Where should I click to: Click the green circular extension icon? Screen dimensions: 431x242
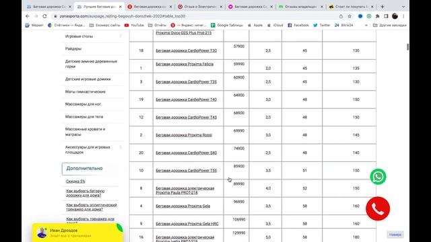[369, 16]
